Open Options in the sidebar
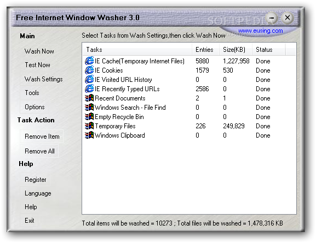 35,106
